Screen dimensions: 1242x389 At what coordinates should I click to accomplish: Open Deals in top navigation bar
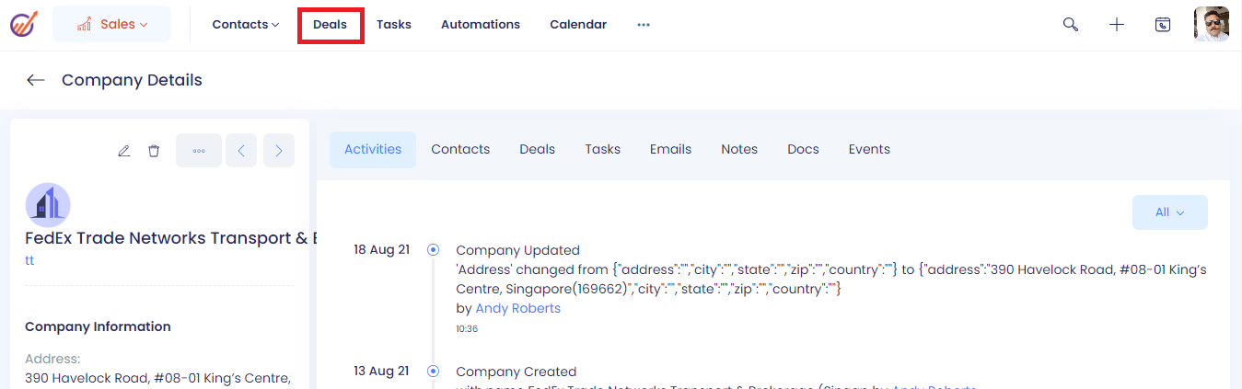(331, 25)
